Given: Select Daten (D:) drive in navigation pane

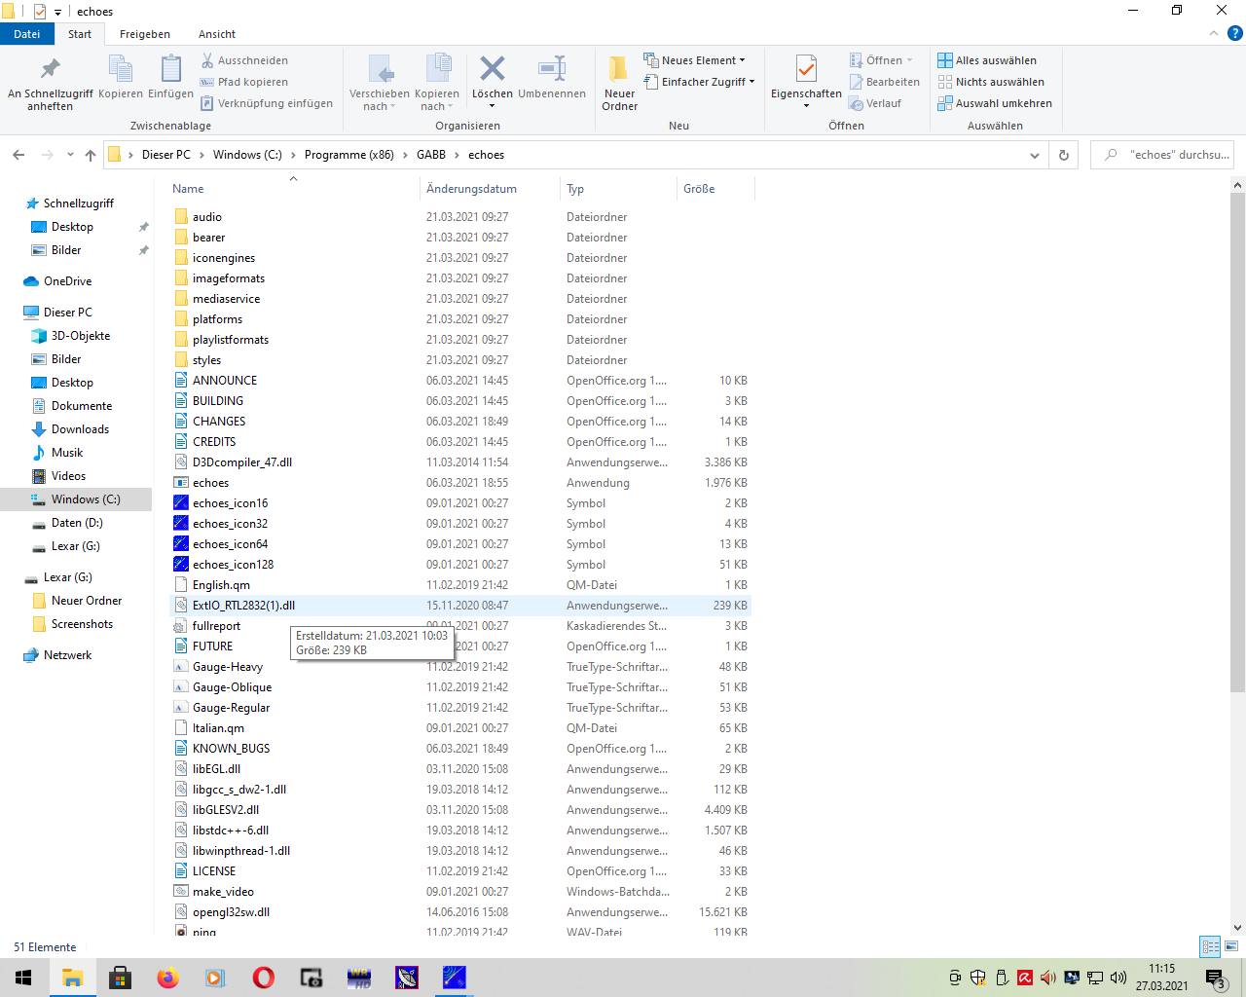Looking at the screenshot, I should [x=77, y=523].
